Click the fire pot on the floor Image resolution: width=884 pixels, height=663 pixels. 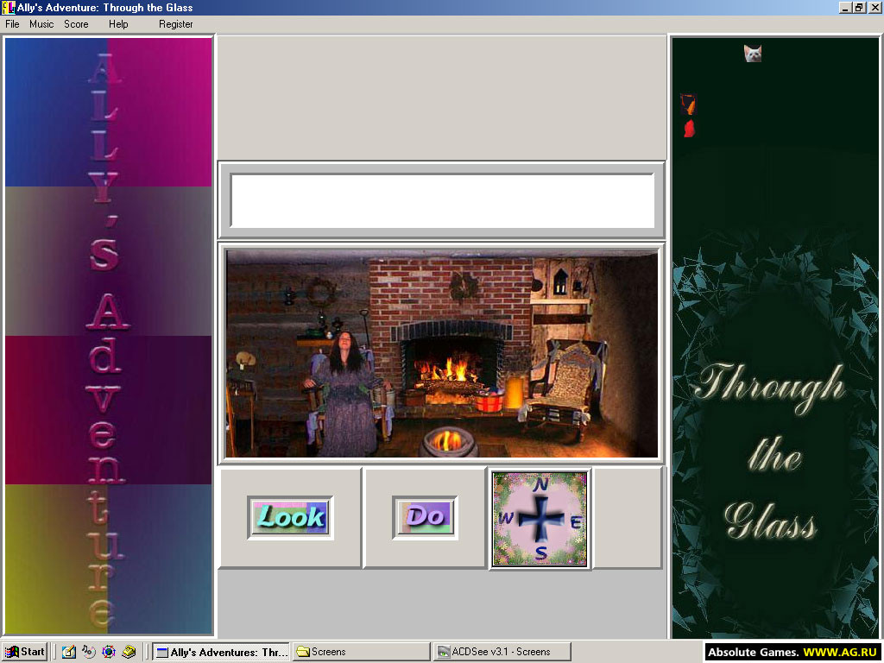pos(449,441)
